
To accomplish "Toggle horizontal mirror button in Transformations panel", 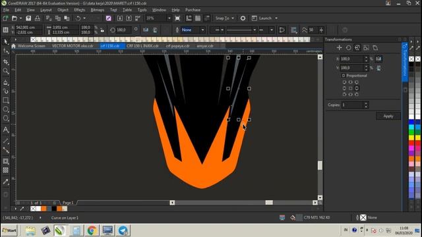I will pyautogui.click(x=378, y=59).
